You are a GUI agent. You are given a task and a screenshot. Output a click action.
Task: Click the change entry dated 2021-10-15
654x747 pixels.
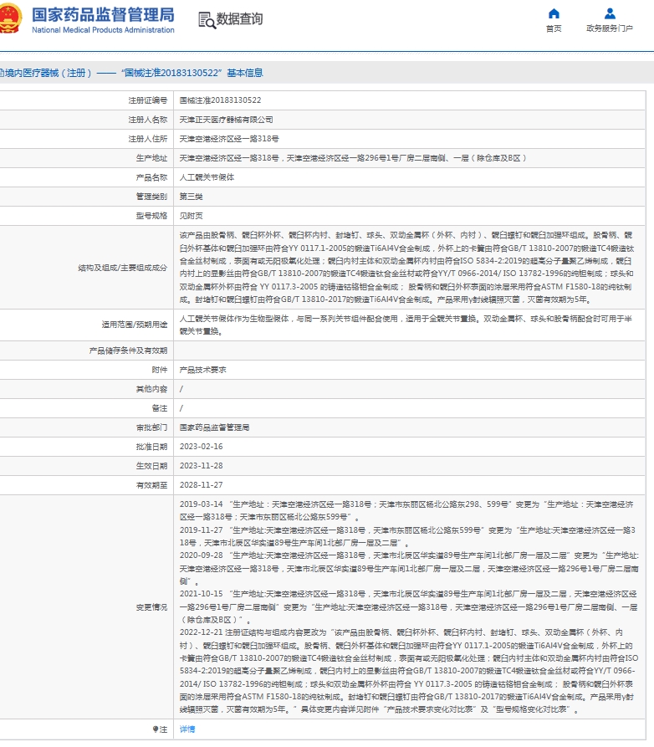409,607
